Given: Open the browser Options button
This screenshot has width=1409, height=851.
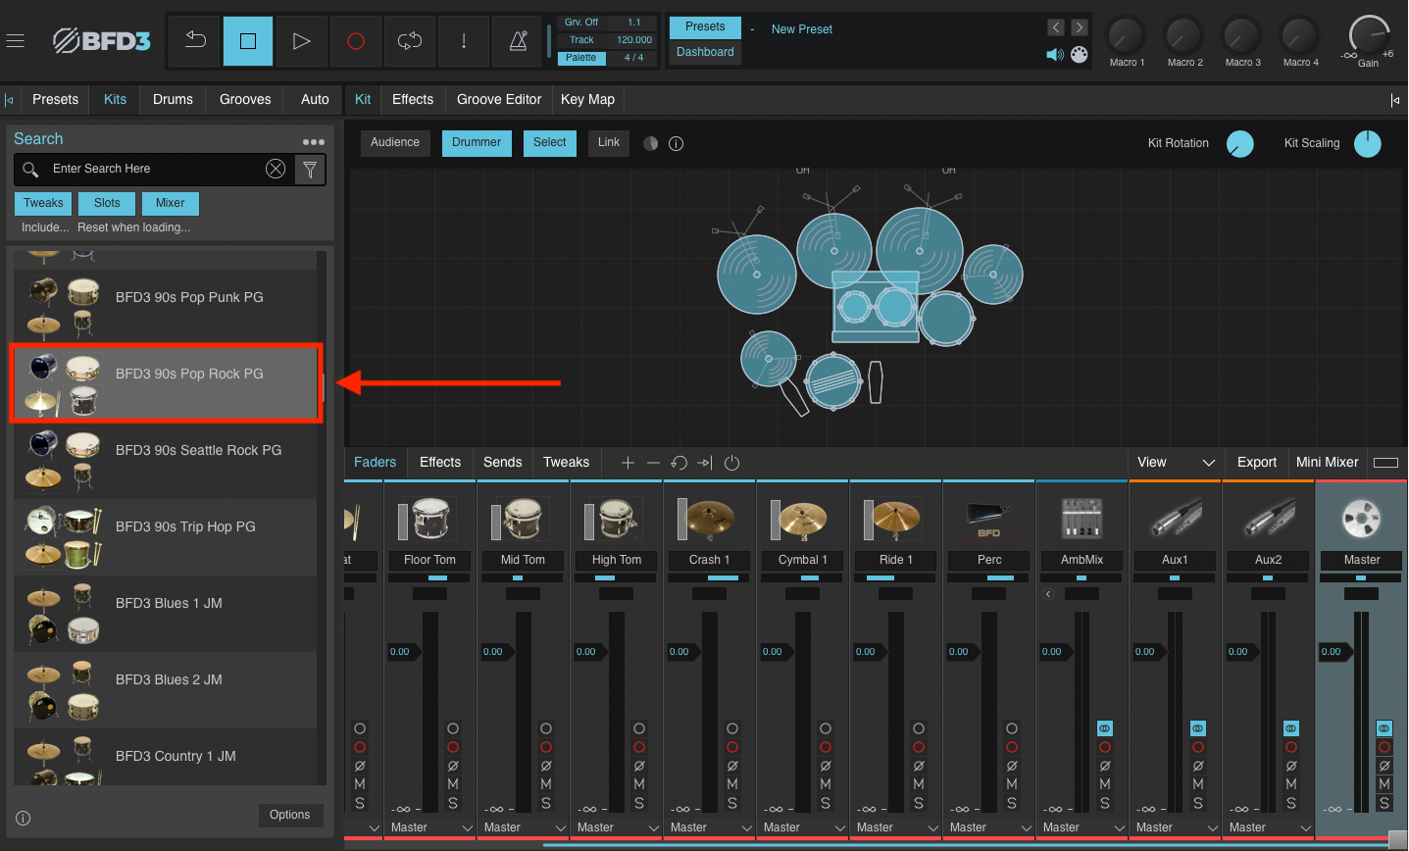Looking at the screenshot, I should tap(290, 815).
